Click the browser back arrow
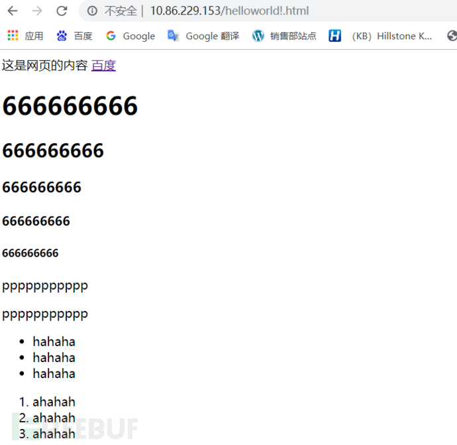The height and width of the screenshot is (445, 457). click(x=13, y=11)
